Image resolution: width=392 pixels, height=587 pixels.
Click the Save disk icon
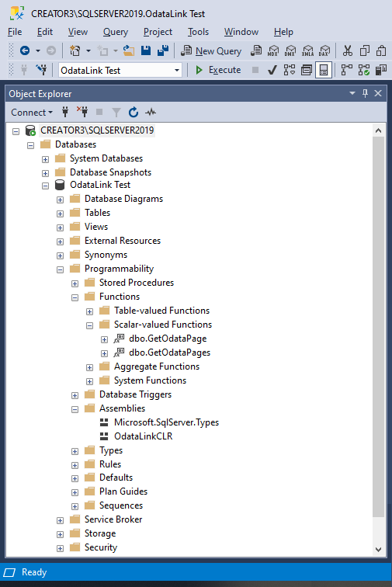click(146, 50)
